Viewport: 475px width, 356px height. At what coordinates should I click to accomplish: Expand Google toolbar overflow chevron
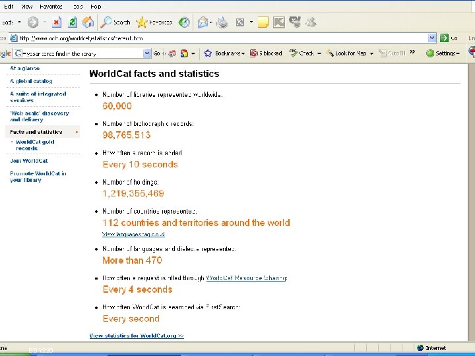pos(412,52)
